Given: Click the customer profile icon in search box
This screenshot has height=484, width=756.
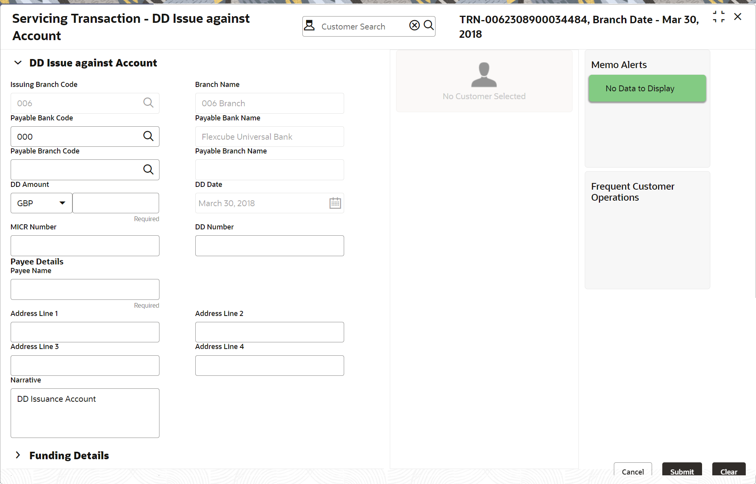Looking at the screenshot, I should 309,26.
